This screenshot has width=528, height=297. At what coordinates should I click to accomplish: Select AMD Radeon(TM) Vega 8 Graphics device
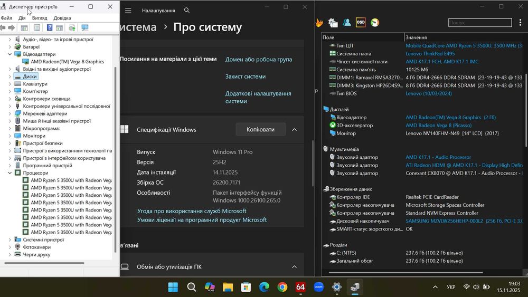68,62
